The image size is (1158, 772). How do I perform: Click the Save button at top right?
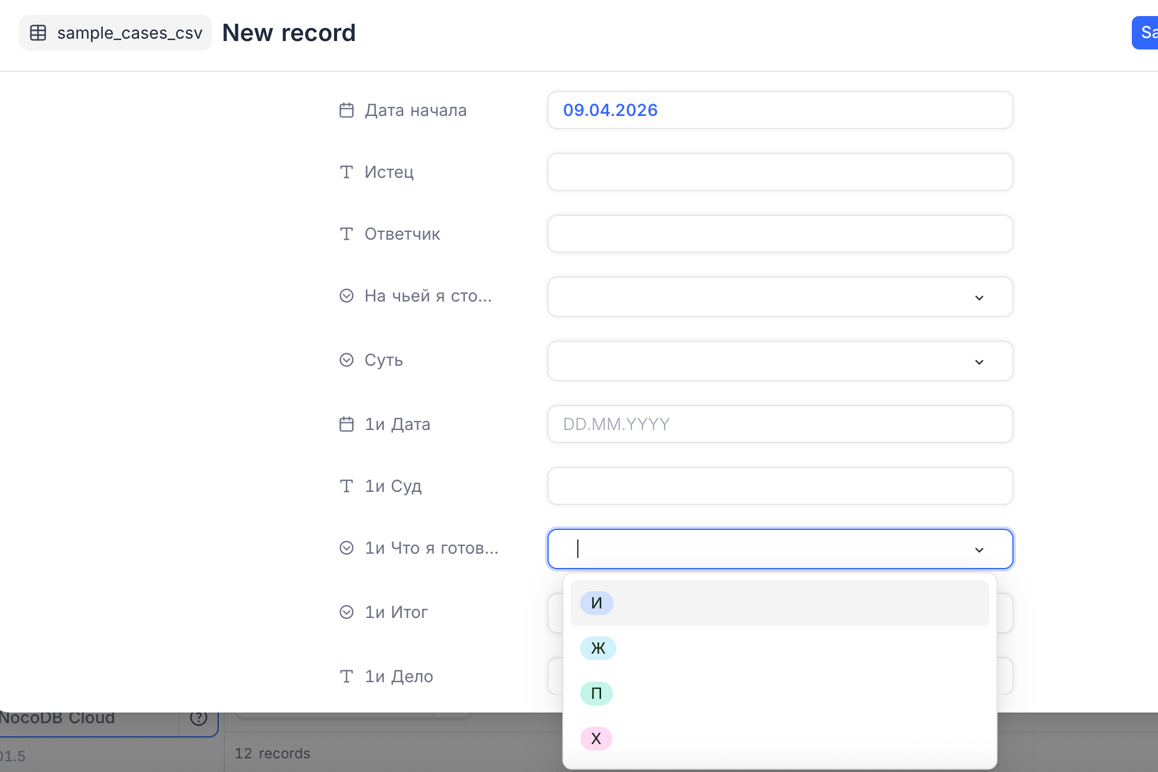point(1145,33)
